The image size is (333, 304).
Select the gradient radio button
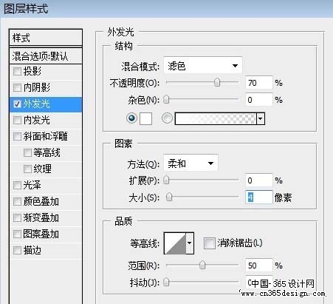167,118
